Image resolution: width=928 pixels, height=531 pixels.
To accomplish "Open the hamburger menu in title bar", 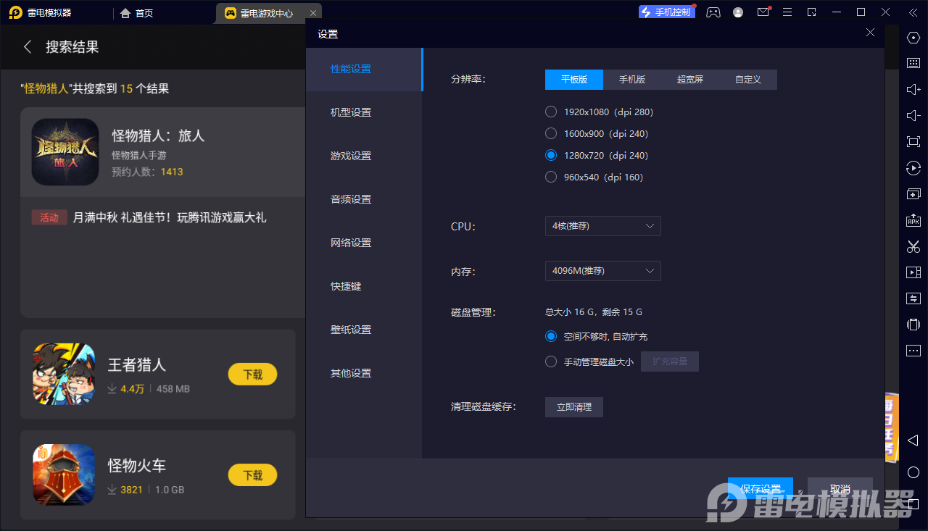I will tap(787, 12).
